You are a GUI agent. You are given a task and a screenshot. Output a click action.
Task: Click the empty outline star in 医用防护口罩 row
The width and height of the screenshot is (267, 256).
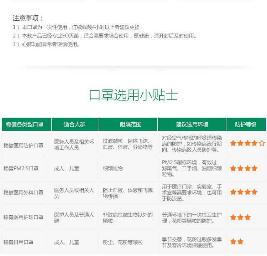click(262, 143)
